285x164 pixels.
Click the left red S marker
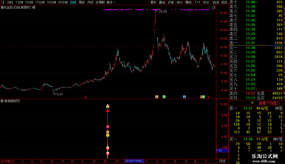(85, 97)
